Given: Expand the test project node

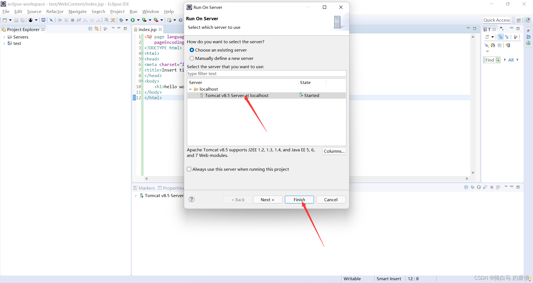Looking at the screenshot, I should click(x=4, y=43).
